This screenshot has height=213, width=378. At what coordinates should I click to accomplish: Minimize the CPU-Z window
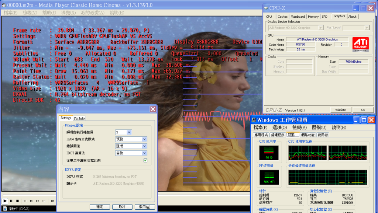[x=355, y=8]
